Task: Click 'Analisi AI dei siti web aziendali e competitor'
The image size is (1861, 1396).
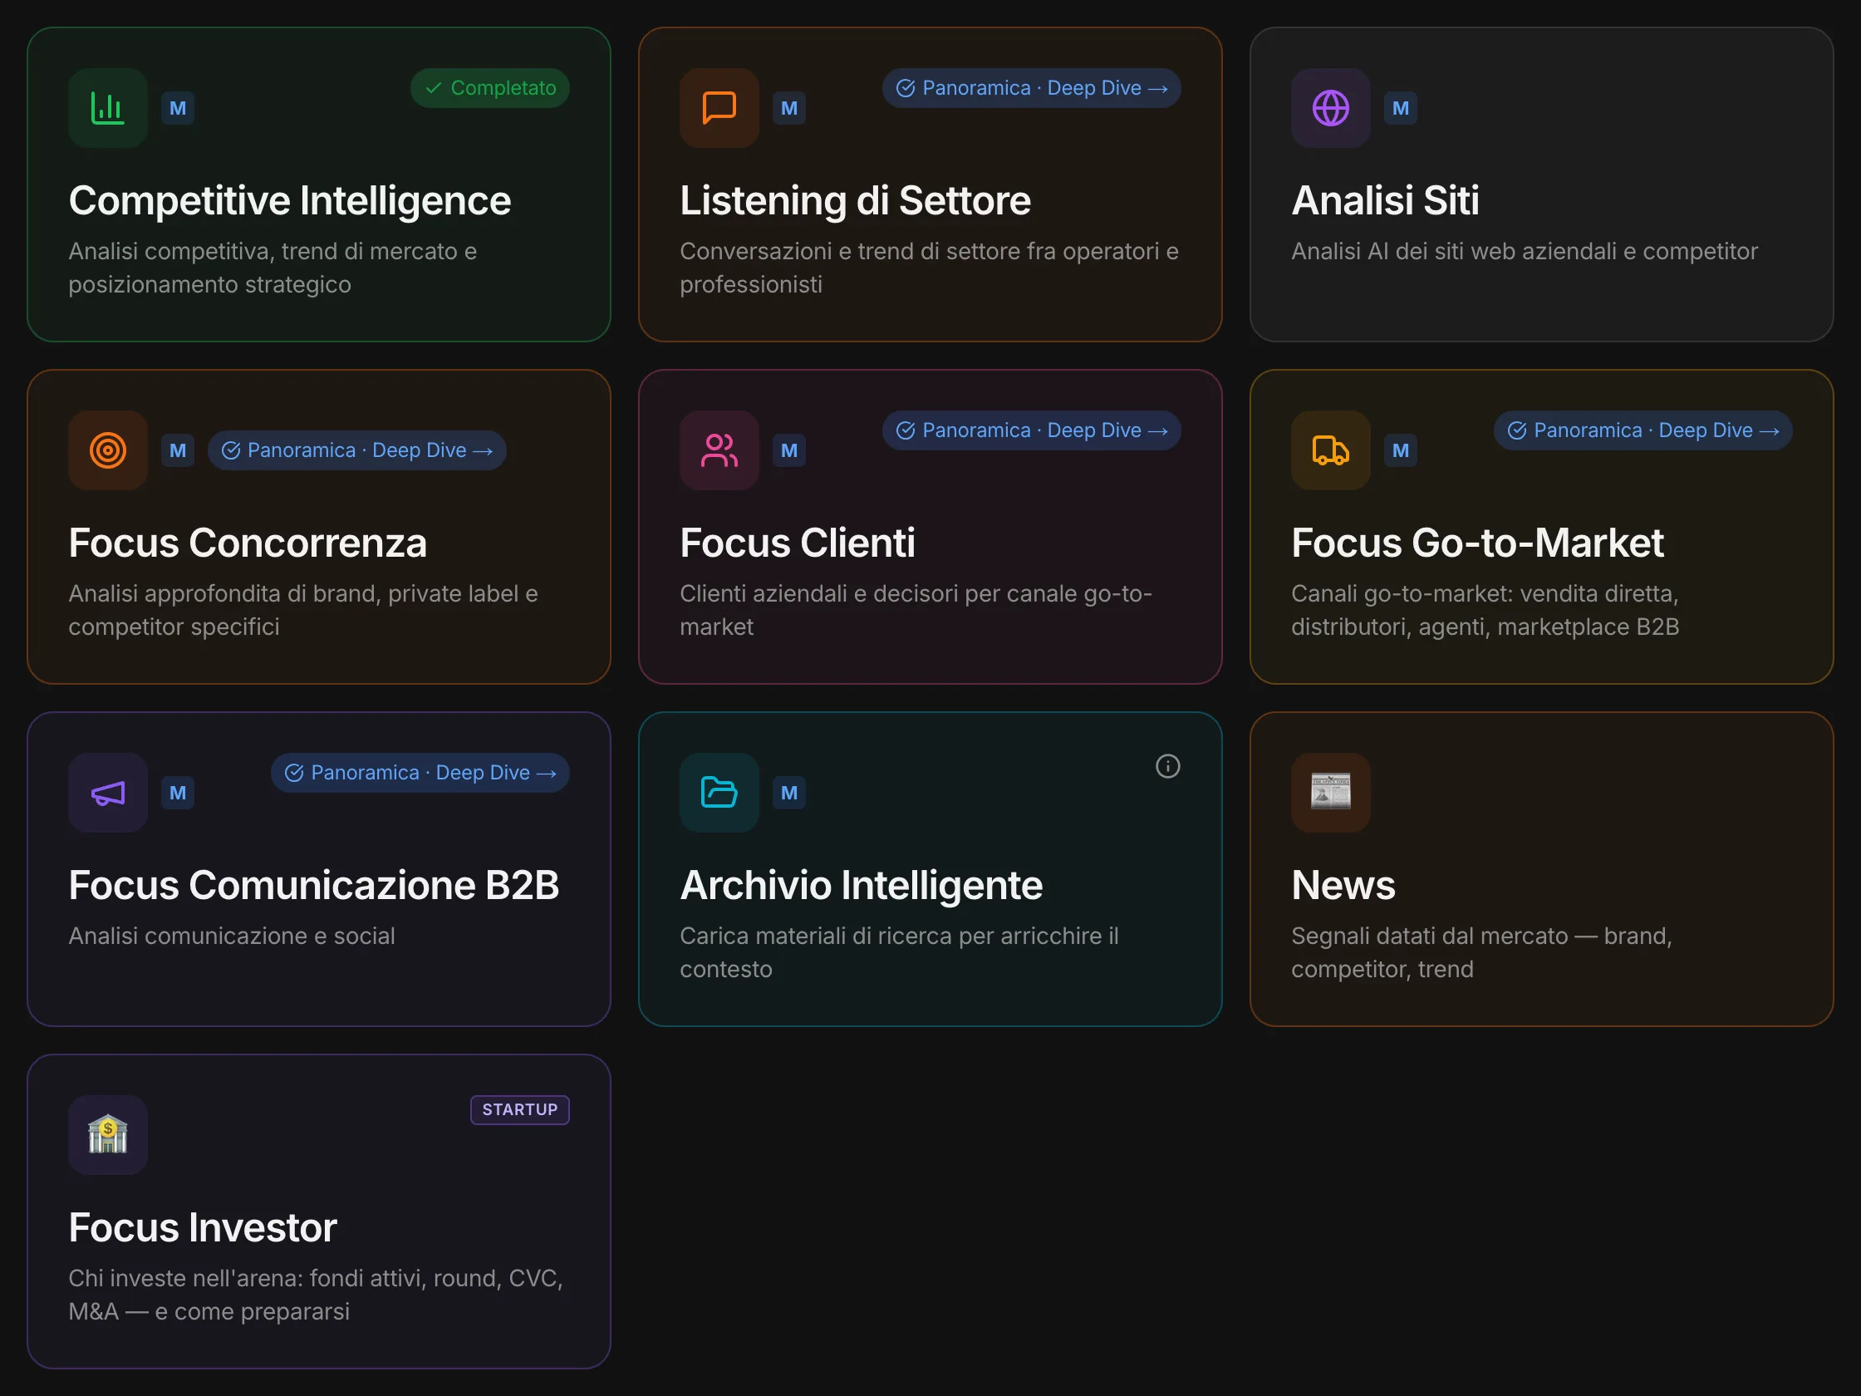Action: 1525,252
